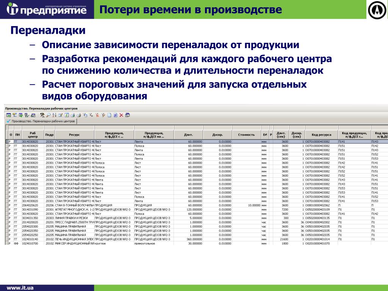This screenshot has width=388, height=291.
Task: Click the Подр column header
Action: (49, 135)
